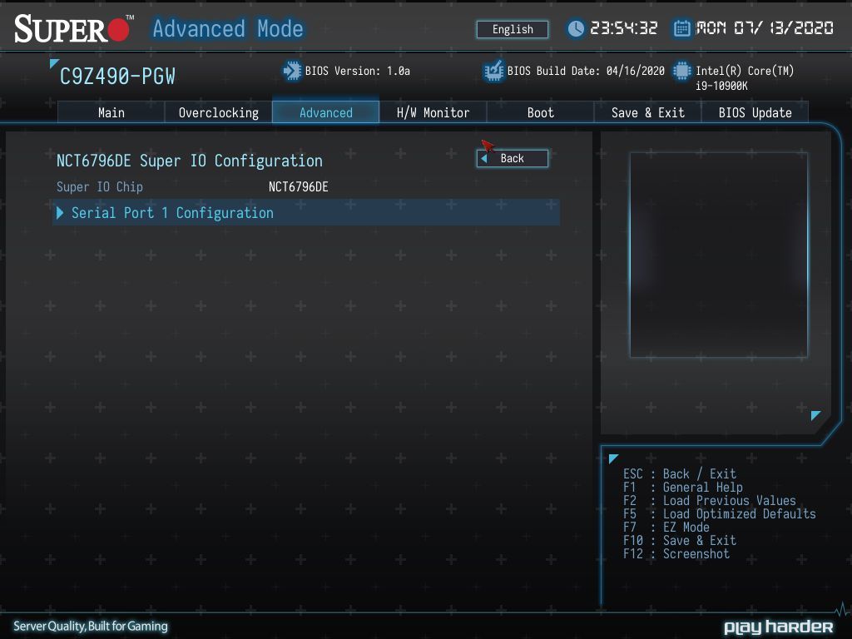Viewport: 852px width, 639px height.
Task: Click the left arrow on Back button
Action: 484,159
